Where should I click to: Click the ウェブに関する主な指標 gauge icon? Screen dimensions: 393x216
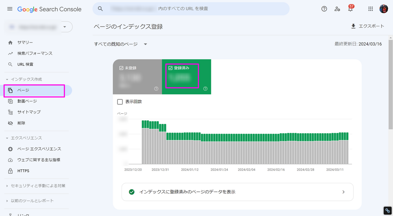pos(10,160)
